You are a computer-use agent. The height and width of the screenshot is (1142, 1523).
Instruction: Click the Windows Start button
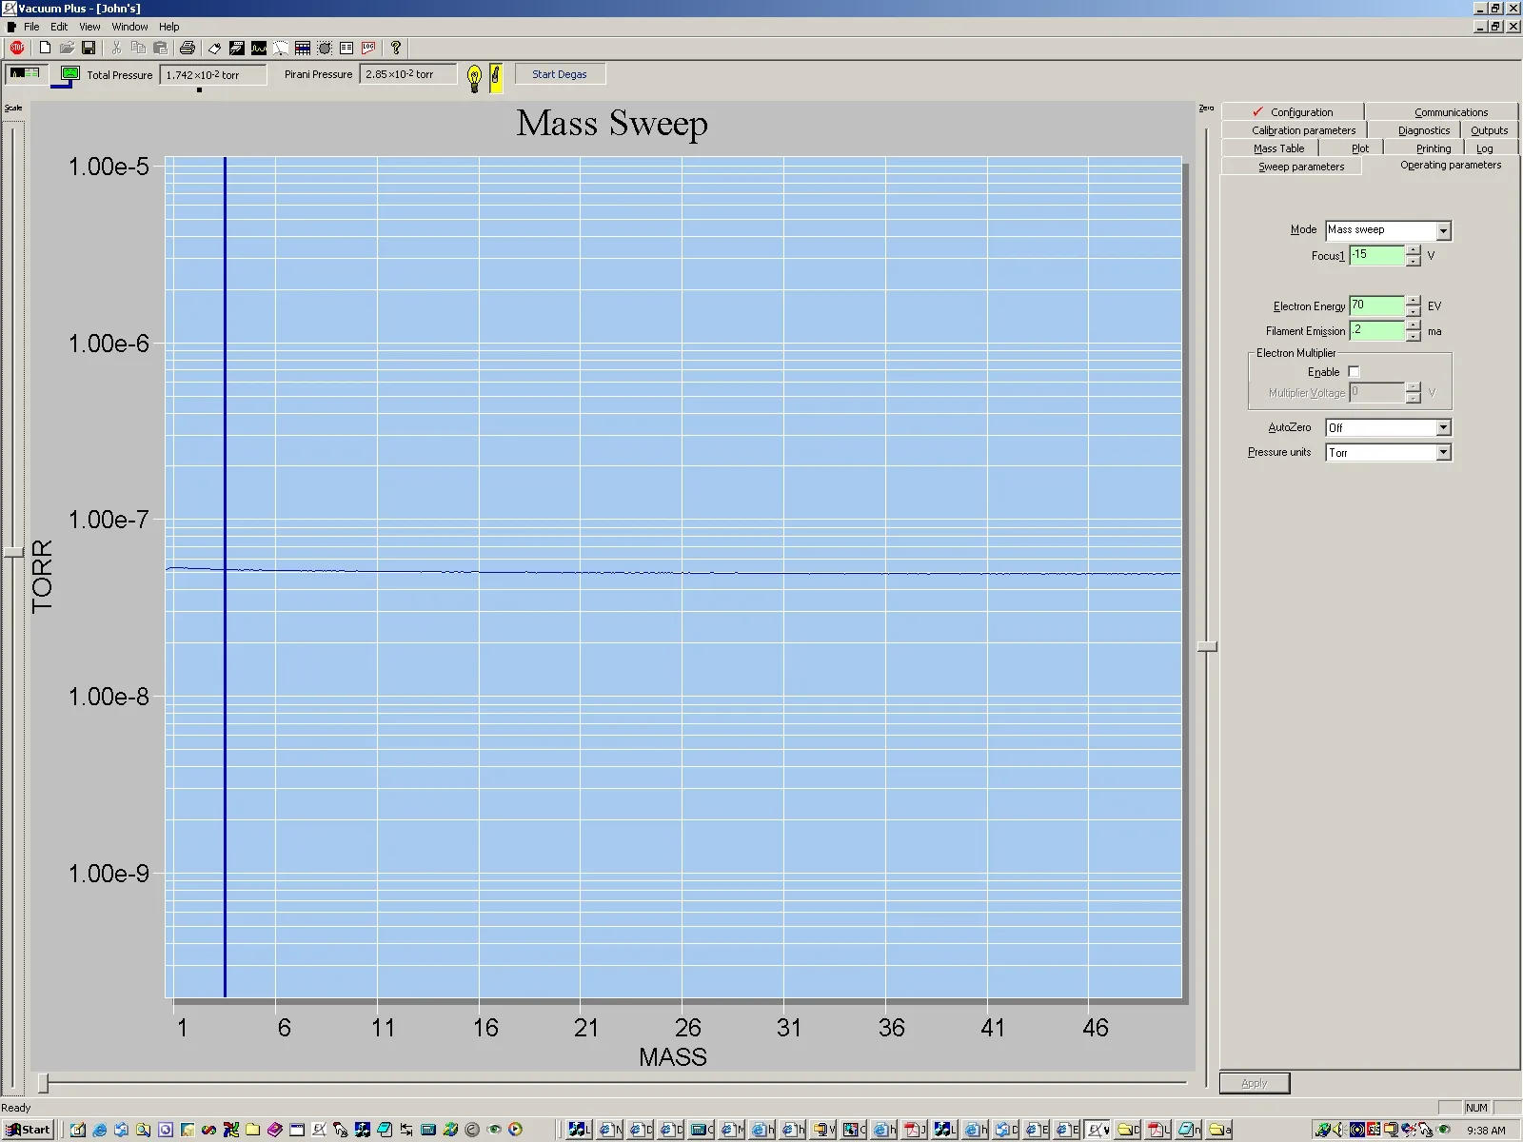click(x=29, y=1130)
